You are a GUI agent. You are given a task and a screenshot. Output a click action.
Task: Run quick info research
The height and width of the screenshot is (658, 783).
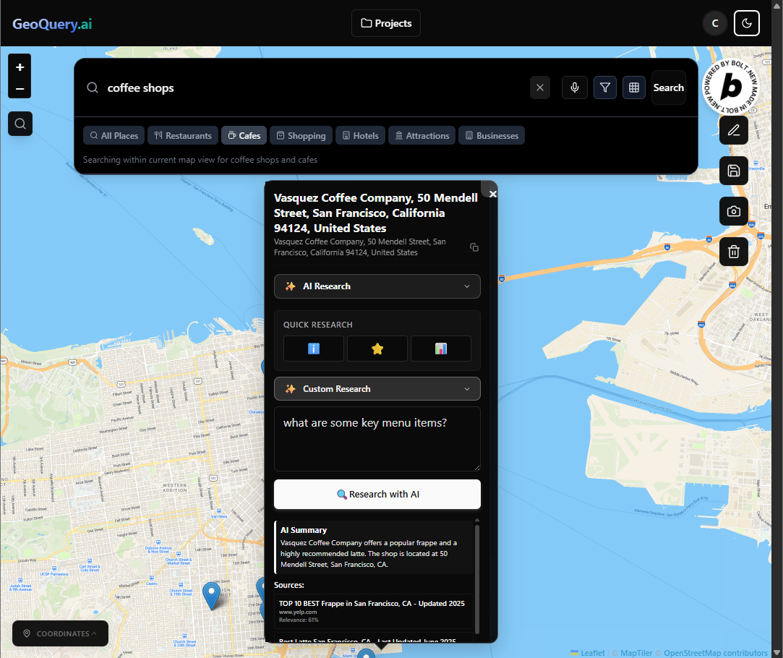314,349
